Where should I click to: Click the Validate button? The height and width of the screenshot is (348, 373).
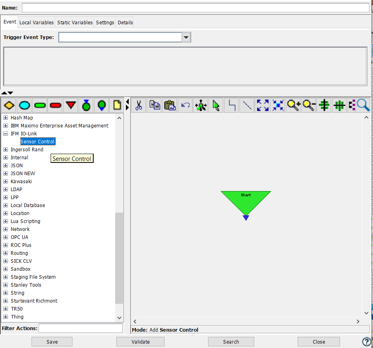pos(140,341)
